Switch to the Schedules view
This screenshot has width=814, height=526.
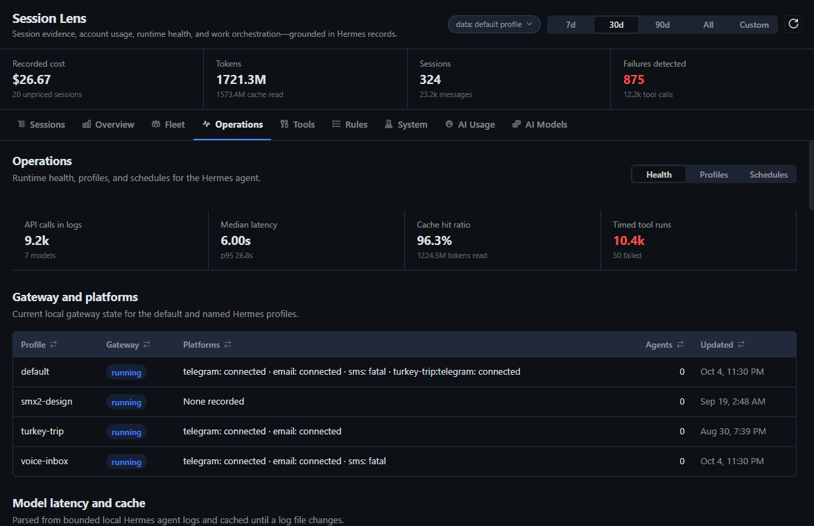(x=768, y=175)
